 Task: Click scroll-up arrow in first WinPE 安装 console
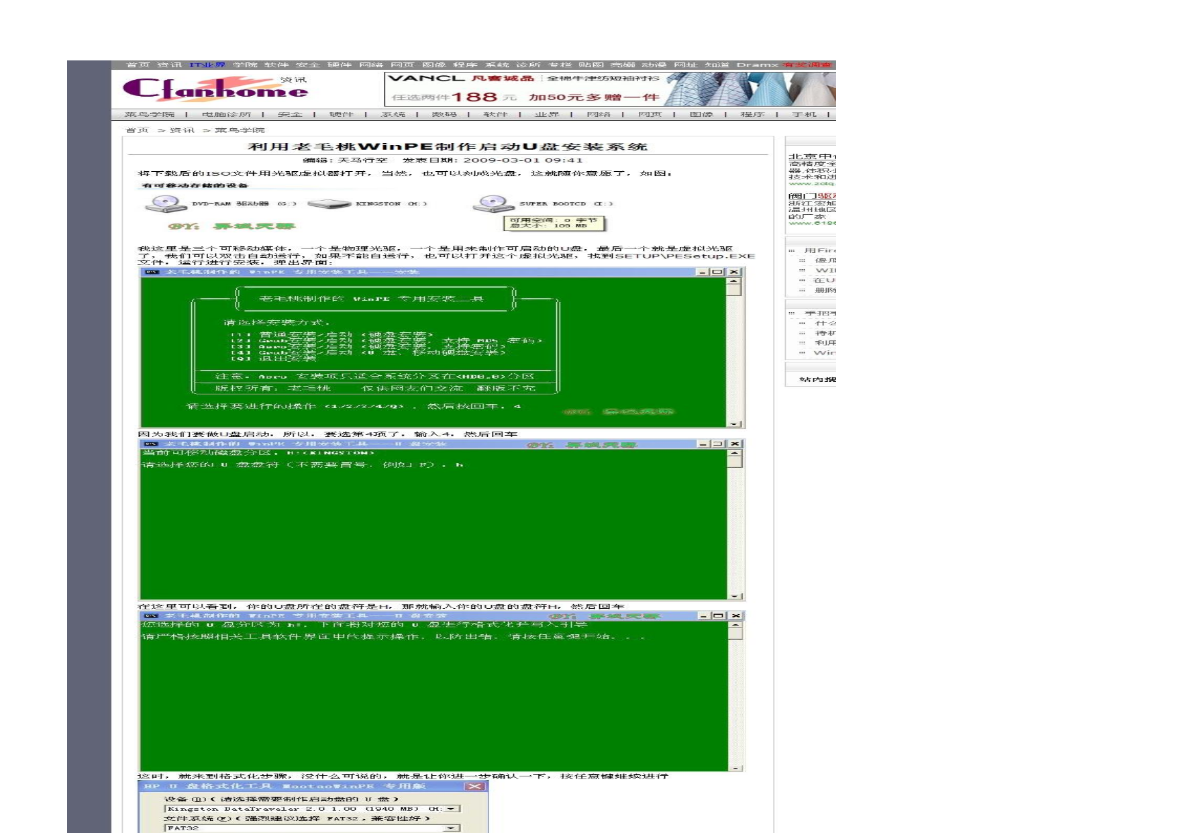(x=735, y=281)
